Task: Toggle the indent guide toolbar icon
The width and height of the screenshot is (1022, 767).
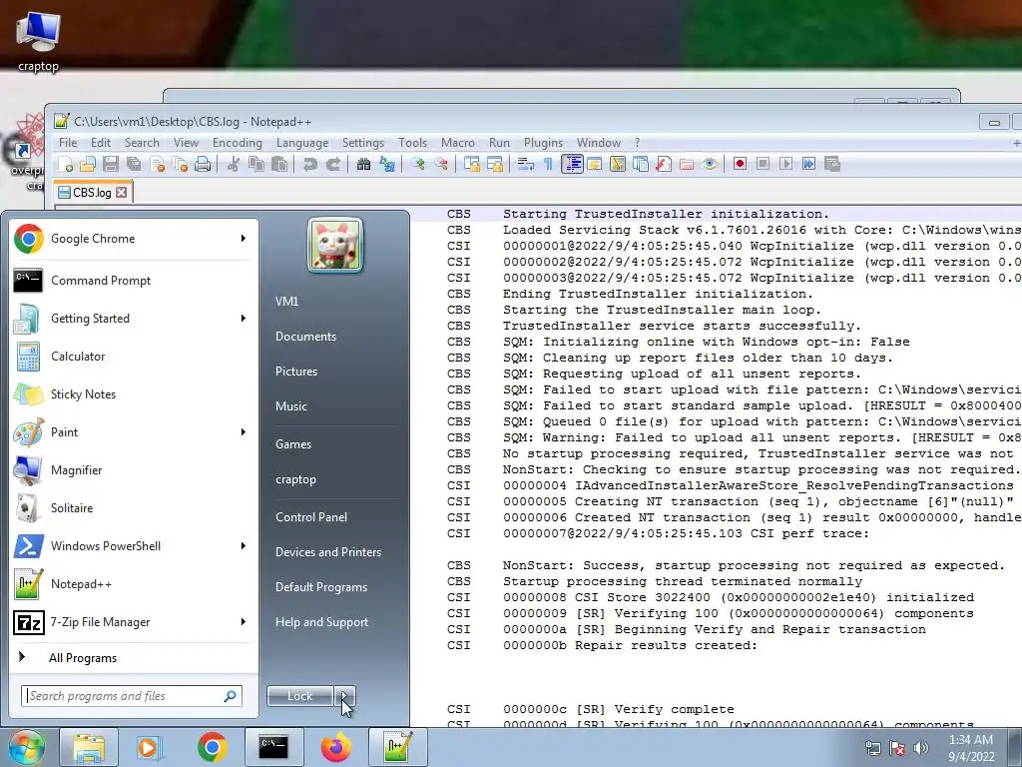Action: point(572,165)
